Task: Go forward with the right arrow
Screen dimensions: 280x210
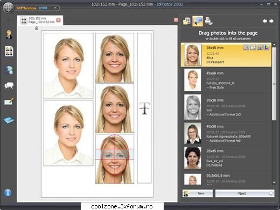Action: [x=271, y=21]
